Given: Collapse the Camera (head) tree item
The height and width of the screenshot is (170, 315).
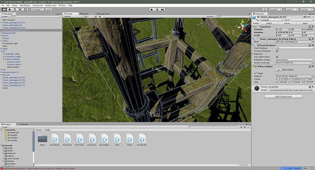Looking at the screenshot, I should (x=4, y=59).
